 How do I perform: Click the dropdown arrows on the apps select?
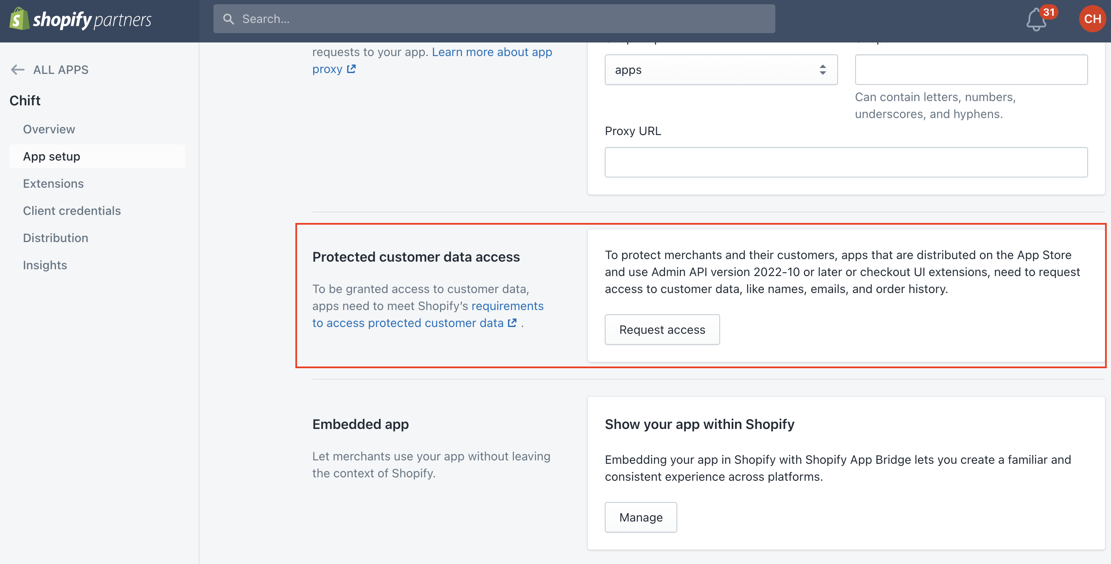click(822, 70)
